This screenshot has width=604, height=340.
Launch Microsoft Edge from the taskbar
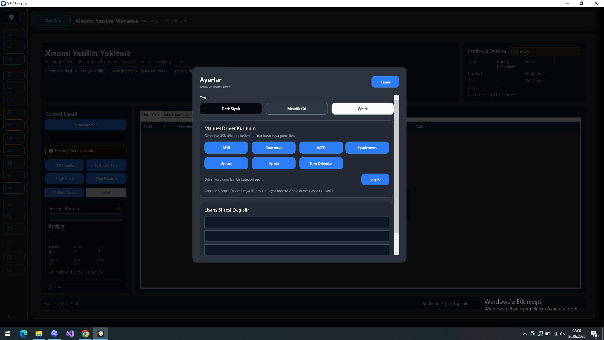(x=24, y=334)
